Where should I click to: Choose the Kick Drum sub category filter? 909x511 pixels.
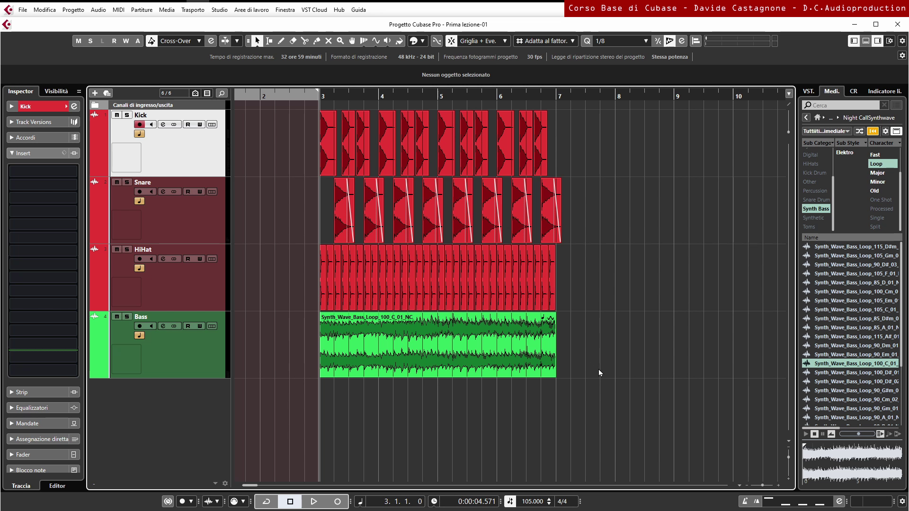tap(814, 173)
